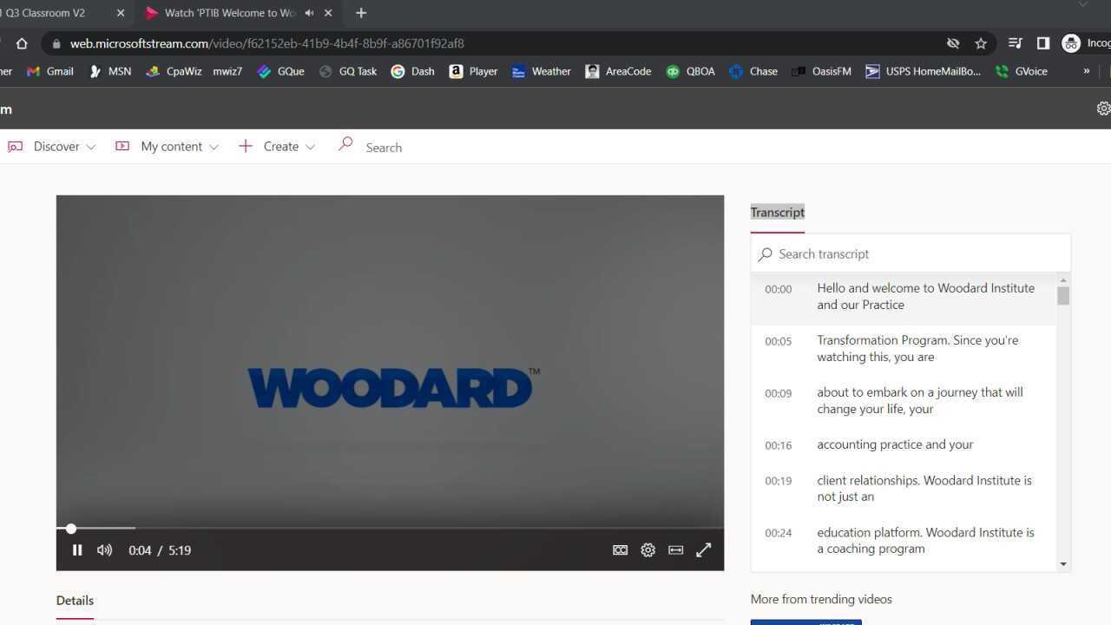Mute the tab audio icon

point(309,13)
